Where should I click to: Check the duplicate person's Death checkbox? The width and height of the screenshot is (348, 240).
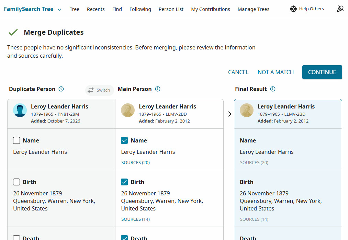tap(16, 238)
